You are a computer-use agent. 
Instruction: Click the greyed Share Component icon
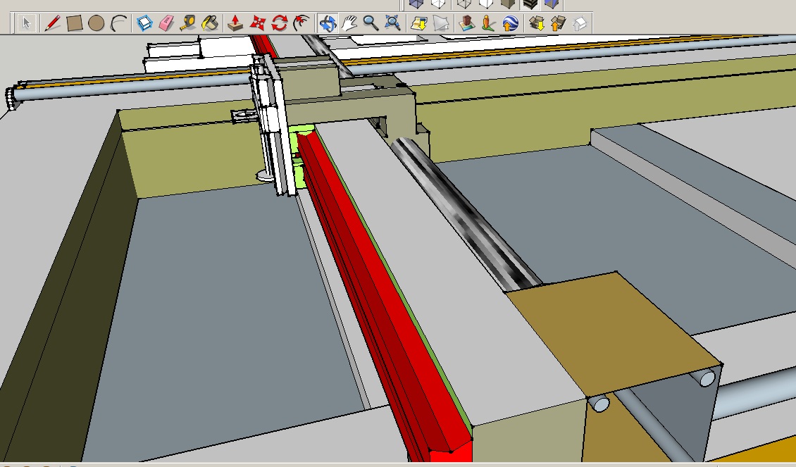[x=580, y=23]
